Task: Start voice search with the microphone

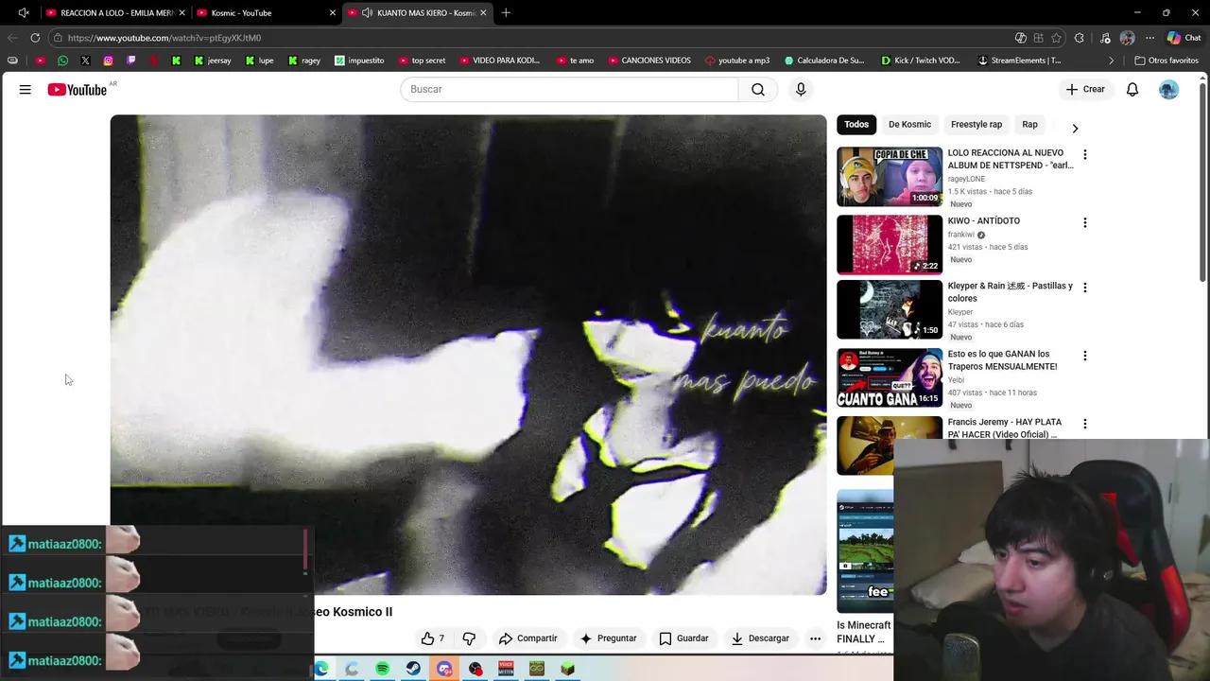Action: tap(801, 89)
